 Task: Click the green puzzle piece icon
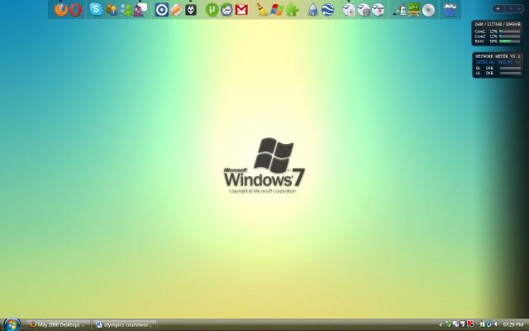pyautogui.click(x=292, y=10)
